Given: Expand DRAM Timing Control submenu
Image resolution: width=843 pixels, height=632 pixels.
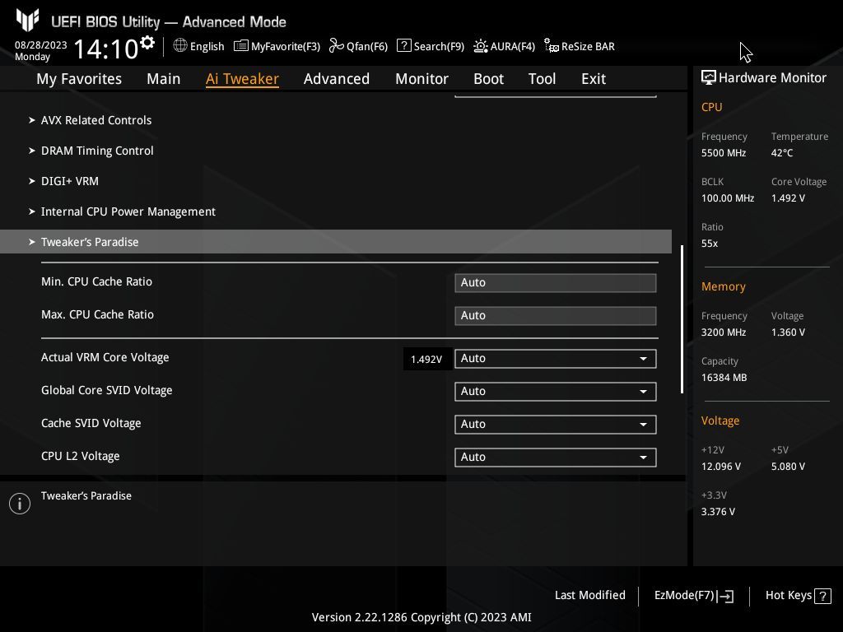Looking at the screenshot, I should [97, 151].
